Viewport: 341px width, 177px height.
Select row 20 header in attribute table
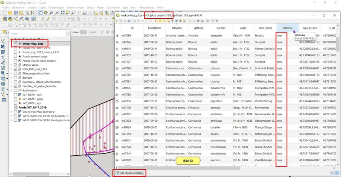point(118,69)
